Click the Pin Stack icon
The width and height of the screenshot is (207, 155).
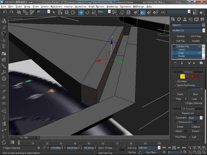(x=175, y=63)
